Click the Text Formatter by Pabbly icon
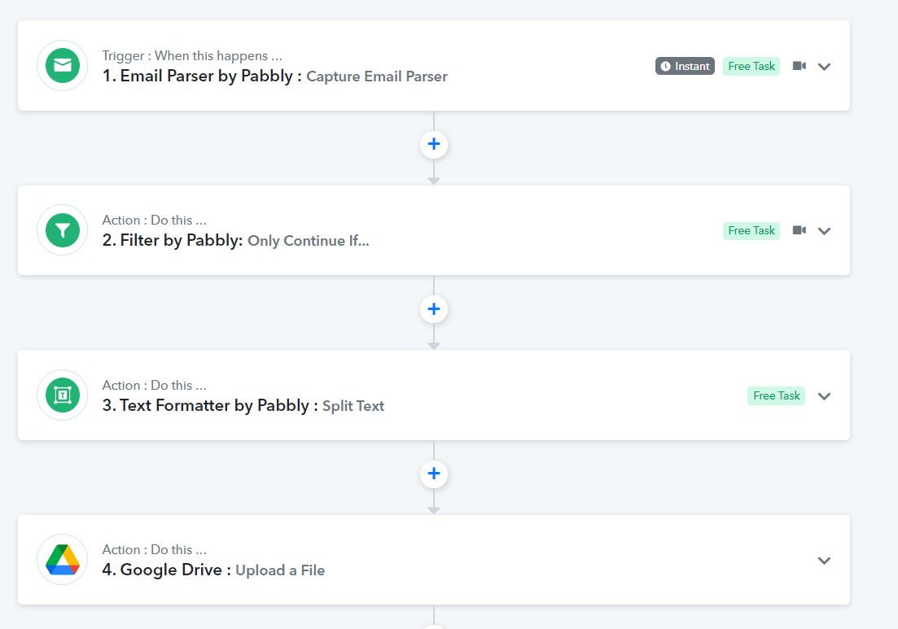This screenshot has width=898, height=629. [x=63, y=395]
